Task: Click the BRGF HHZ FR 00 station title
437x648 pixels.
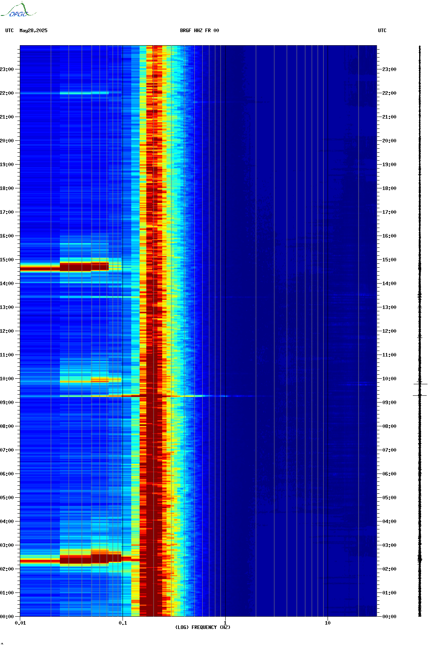Action: click(x=199, y=31)
